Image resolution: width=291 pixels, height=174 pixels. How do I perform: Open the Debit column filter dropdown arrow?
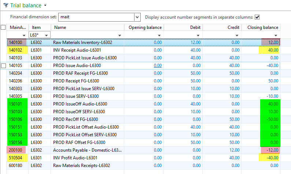(x=198, y=35)
